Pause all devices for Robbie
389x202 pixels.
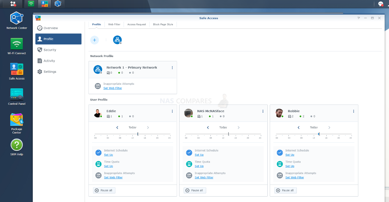286,190
